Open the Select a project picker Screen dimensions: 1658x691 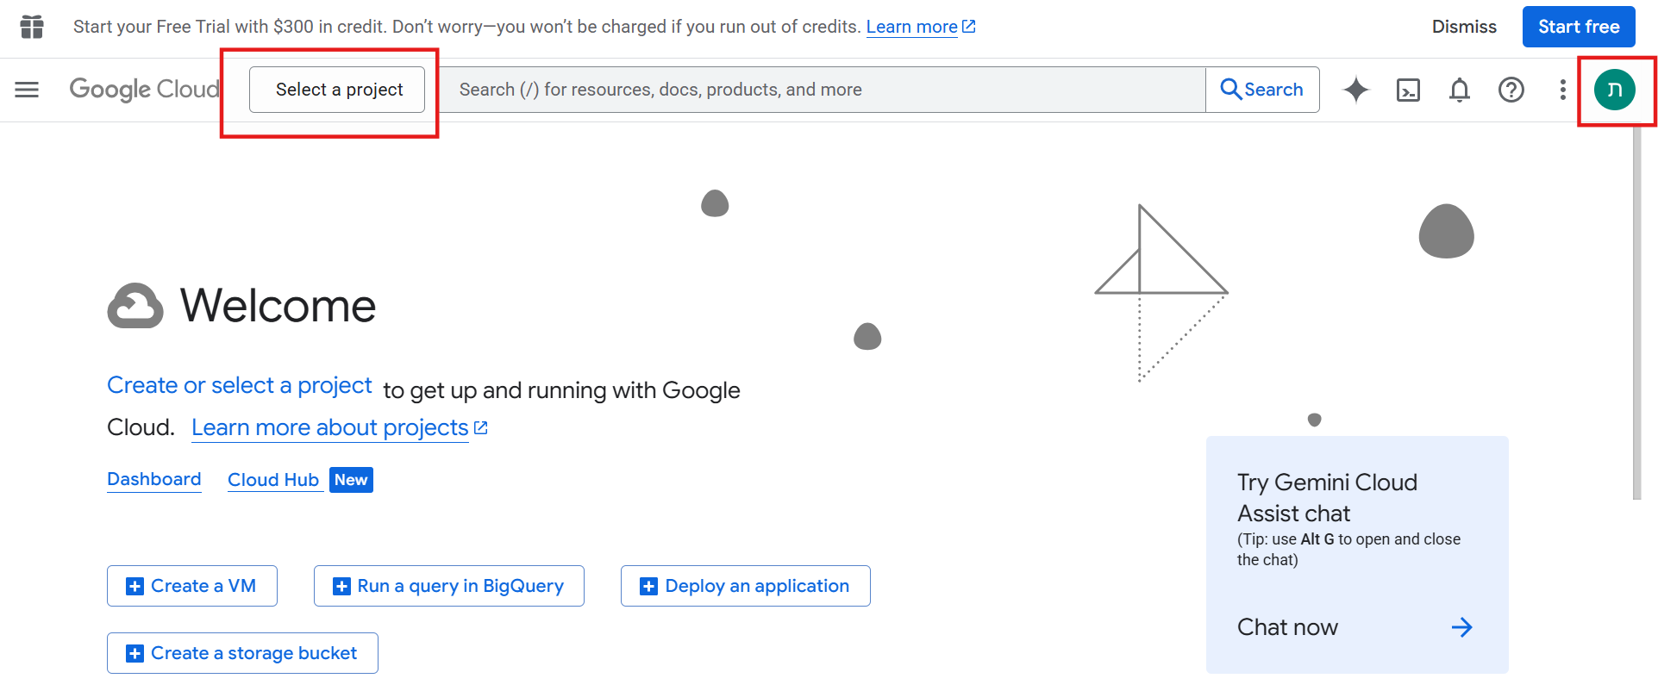pos(337,90)
